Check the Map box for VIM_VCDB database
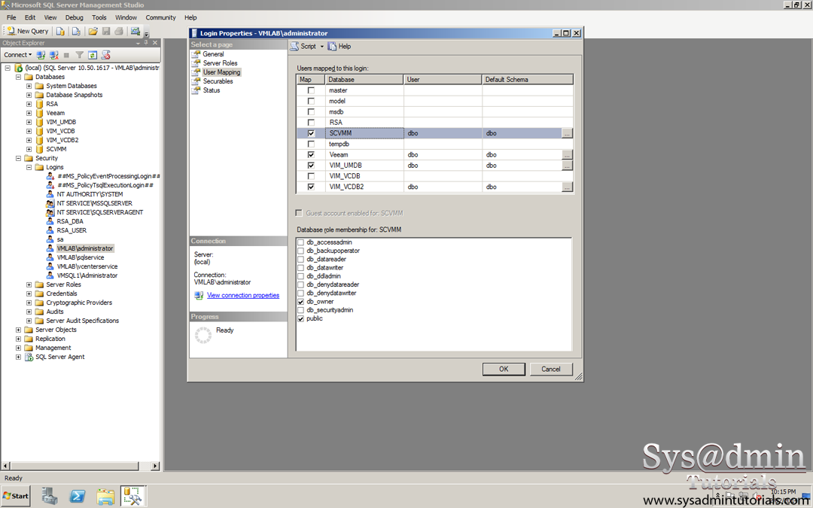The image size is (813, 508). click(x=311, y=176)
